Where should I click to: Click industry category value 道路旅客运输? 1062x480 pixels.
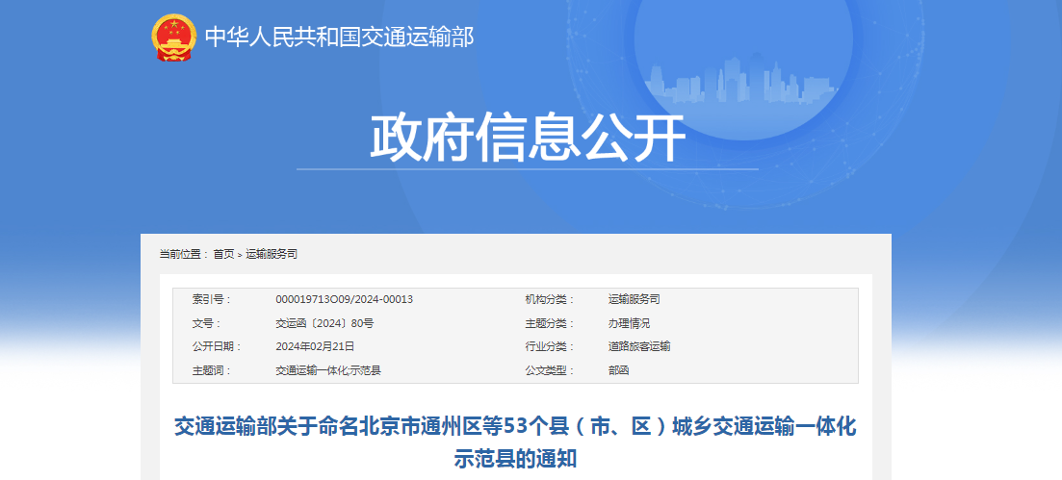point(639,346)
